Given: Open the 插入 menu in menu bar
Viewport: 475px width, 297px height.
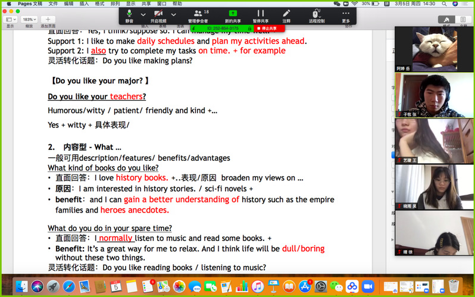Looking at the screenshot, I should coord(84,4).
